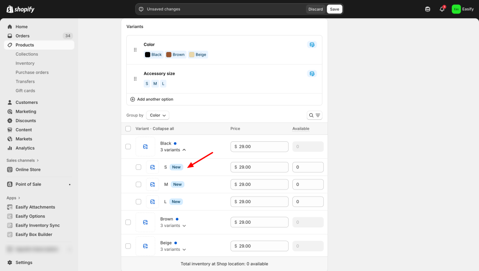Click the notification bell icon
This screenshot has width=479, height=271.
tap(442, 9)
